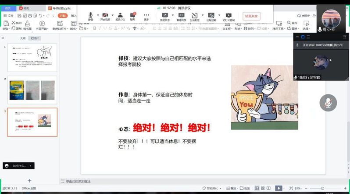This screenshot has height=194, width=350.
Task: Open the 文件 menu
Action: pyautogui.click(x=8, y=16)
